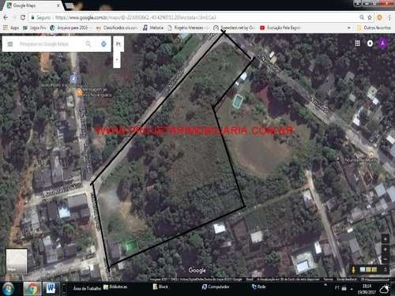This screenshot has height=296, width=395.
Task: Open Rede toolbar in taskbar
Action: point(258,287)
